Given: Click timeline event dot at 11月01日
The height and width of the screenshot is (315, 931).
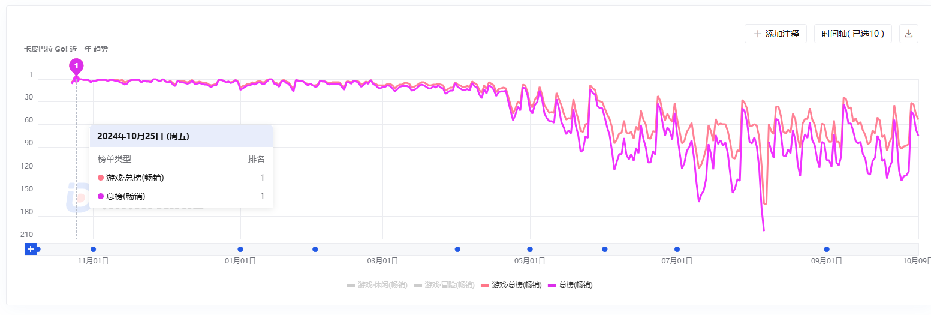Looking at the screenshot, I should (93, 249).
